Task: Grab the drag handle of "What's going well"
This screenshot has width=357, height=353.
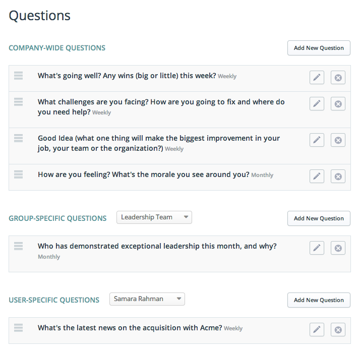Action: 19,76
